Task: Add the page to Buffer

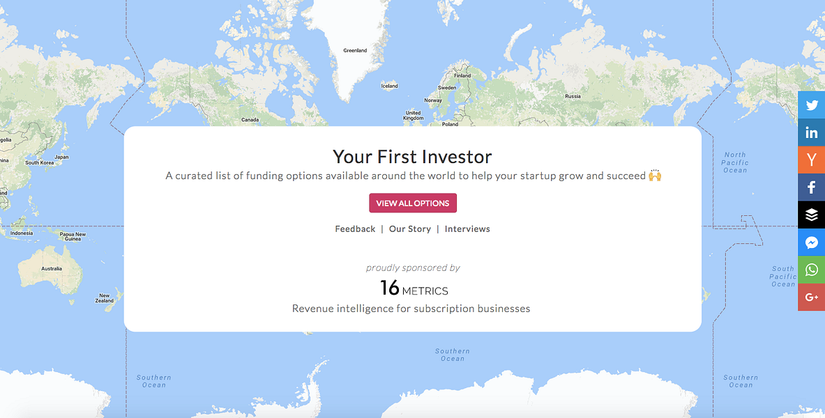Action: click(x=811, y=215)
